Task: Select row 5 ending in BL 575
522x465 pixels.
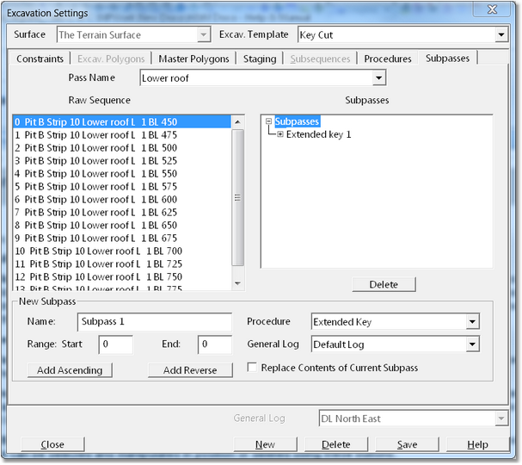Action: pyautogui.click(x=122, y=186)
